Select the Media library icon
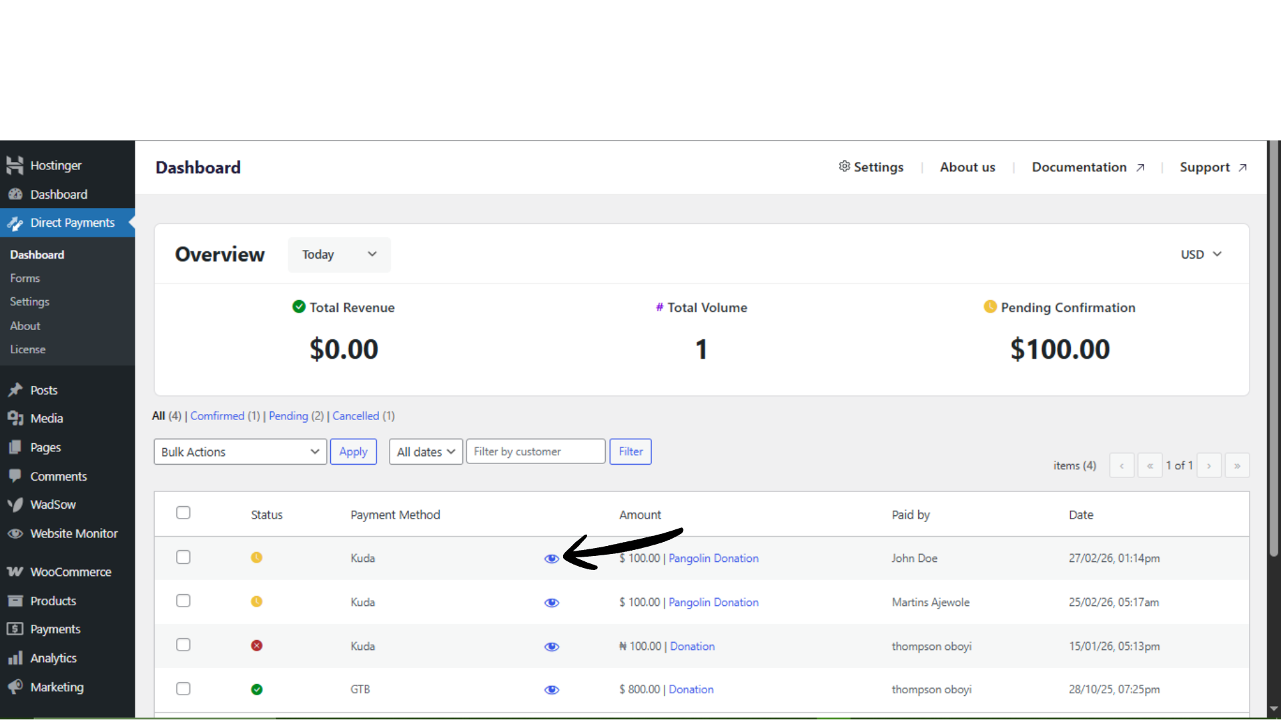The width and height of the screenshot is (1281, 720). pos(15,418)
